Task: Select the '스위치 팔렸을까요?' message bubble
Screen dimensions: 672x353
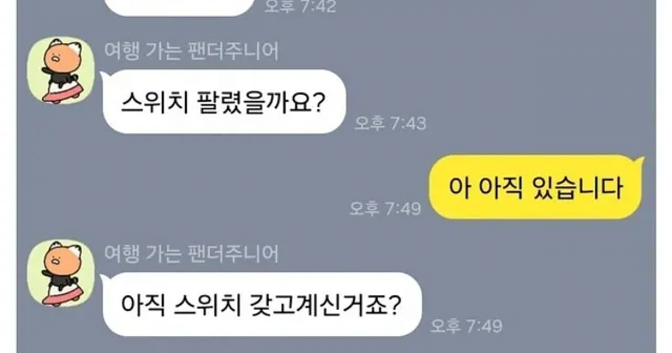Action: pyautogui.click(x=224, y=101)
